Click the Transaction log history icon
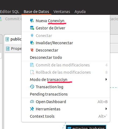This screenshot has height=129, width=118. 32,87
